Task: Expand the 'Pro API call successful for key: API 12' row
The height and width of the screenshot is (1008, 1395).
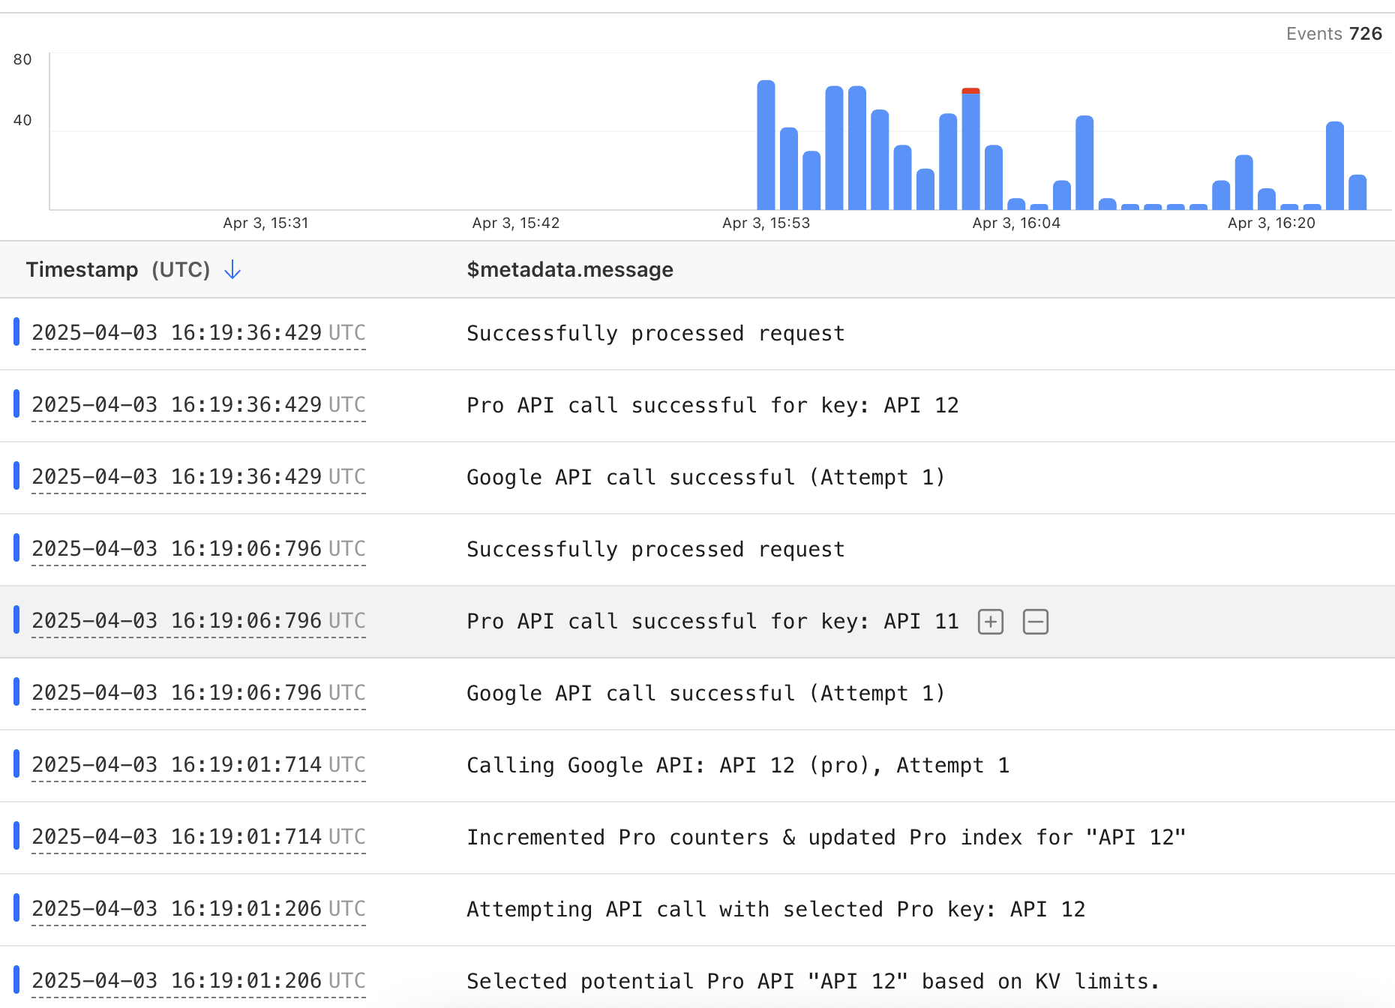Action: tap(712, 406)
